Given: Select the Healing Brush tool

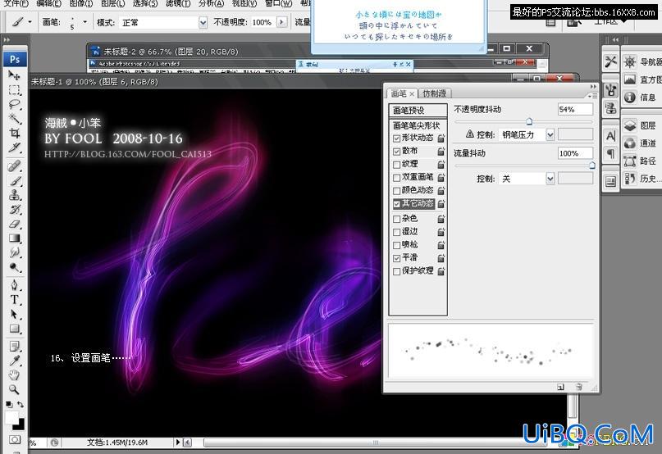Looking at the screenshot, I should point(14,166).
